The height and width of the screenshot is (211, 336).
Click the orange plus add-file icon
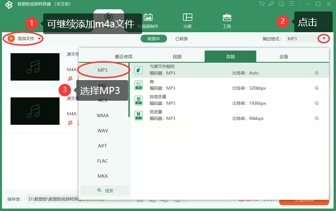[x=11, y=38]
